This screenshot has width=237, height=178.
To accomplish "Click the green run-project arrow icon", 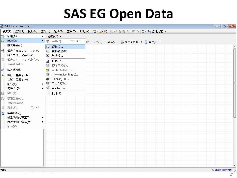I will click(x=3, y=75).
